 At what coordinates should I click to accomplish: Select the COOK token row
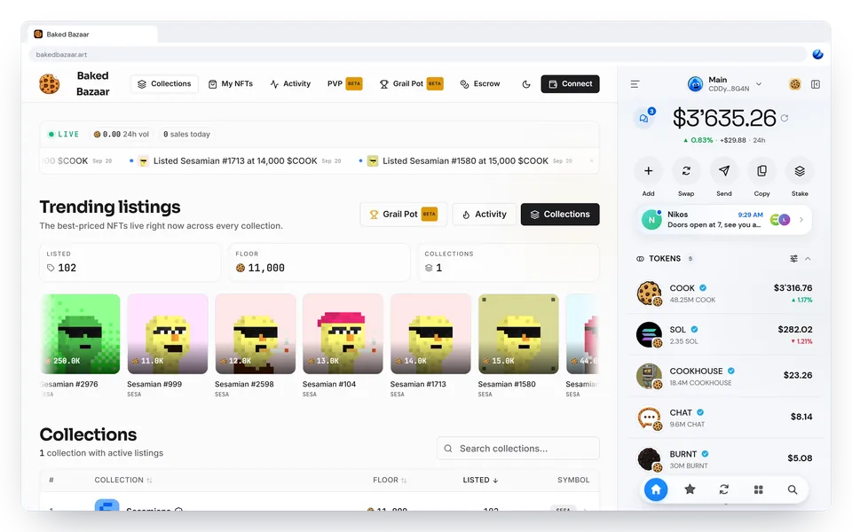(725, 293)
